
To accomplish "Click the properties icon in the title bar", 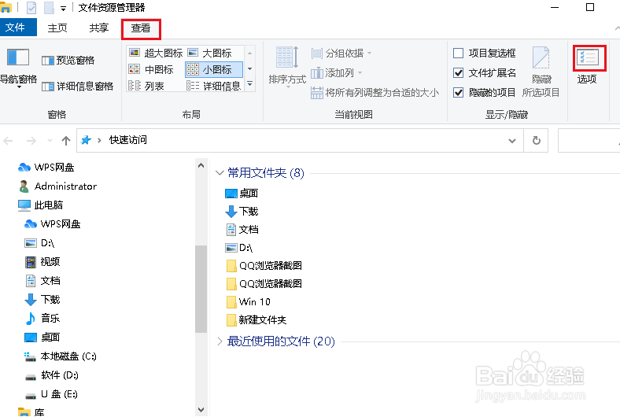I will 31,8.
